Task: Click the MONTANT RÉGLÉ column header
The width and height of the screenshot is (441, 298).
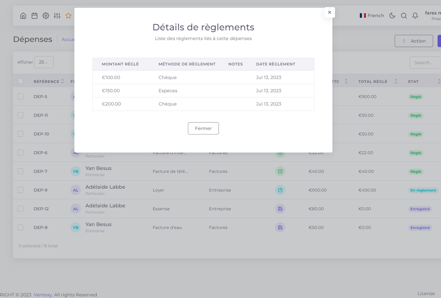Action: click(x=120, y=64)
